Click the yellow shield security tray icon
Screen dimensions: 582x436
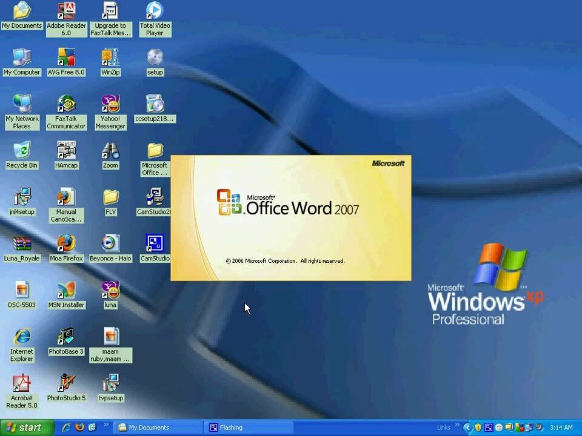478,428
